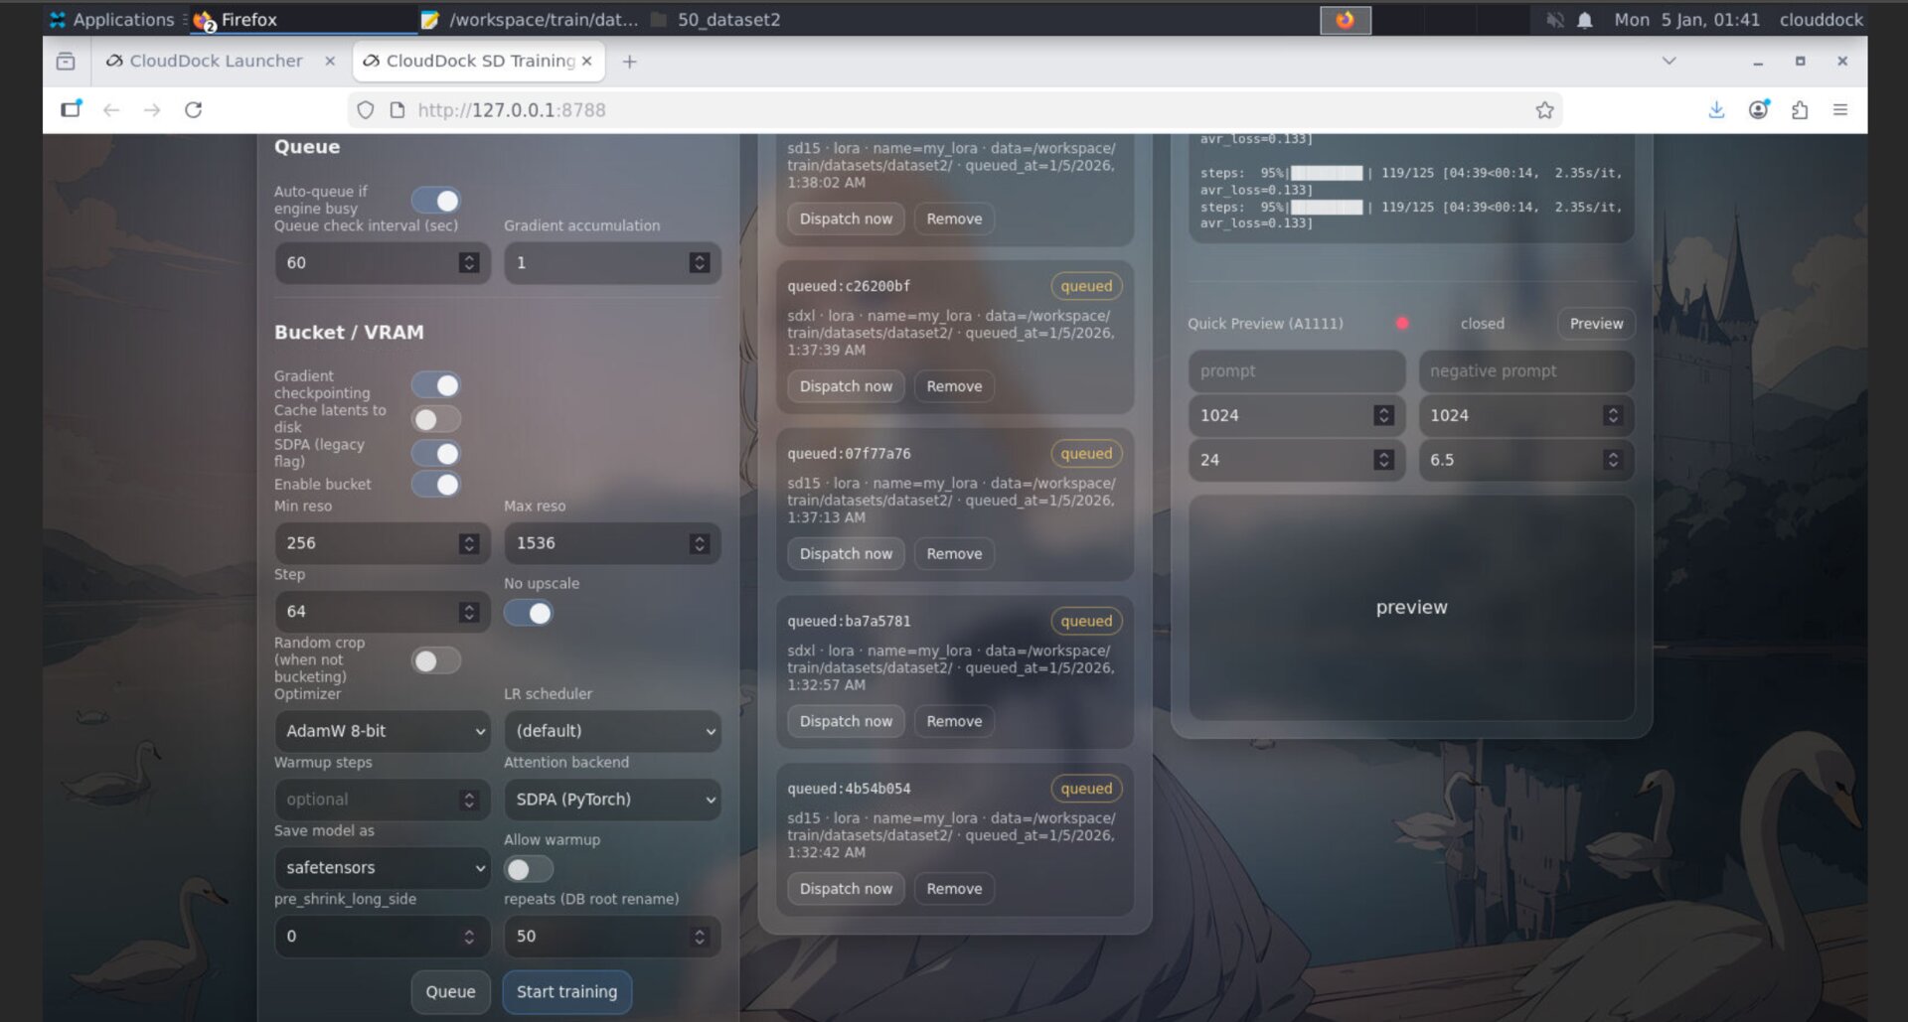Open the Optimizer AdamW 8-bit dropdown
The image size is (1908, 1022).
click(383, 731)
